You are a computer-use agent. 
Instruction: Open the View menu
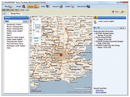[x=12, y=10]
